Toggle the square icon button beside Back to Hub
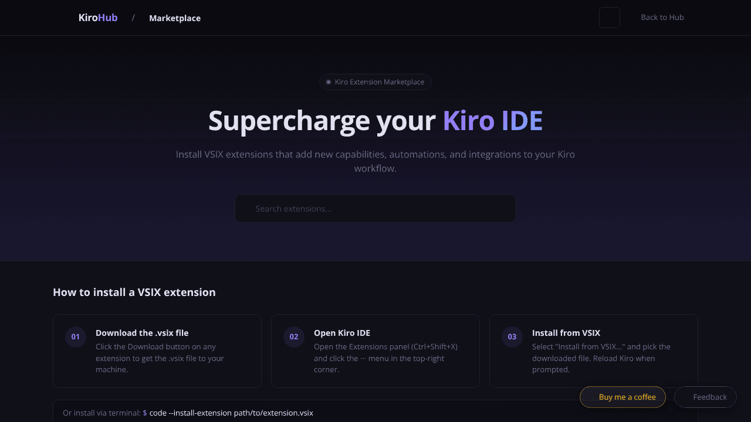The width and height of the screenshot is (751, 422). coord(610,18)
